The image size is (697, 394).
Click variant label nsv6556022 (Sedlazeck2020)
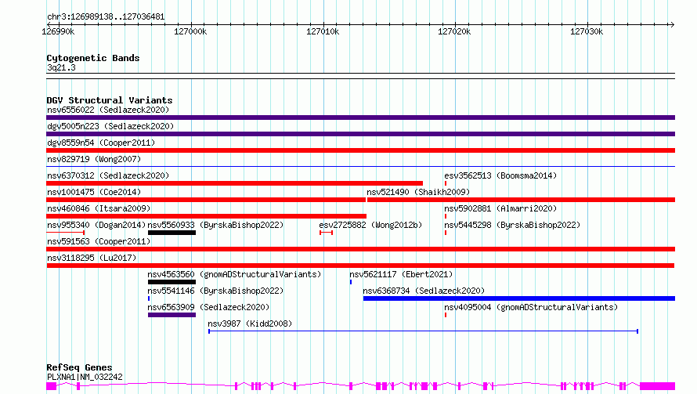point(108,110)
